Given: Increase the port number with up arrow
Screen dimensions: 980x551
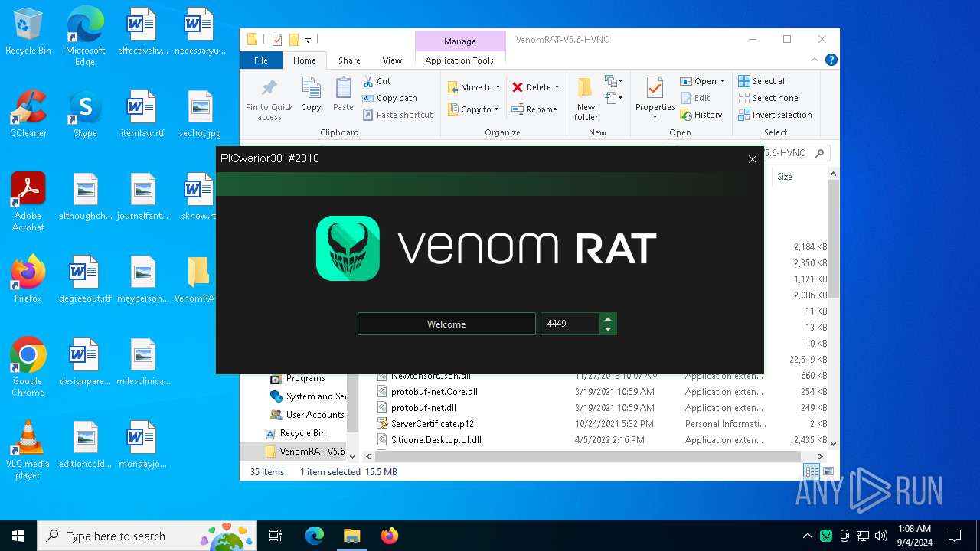Looking at the screenshot, I should tap(608, 318).
